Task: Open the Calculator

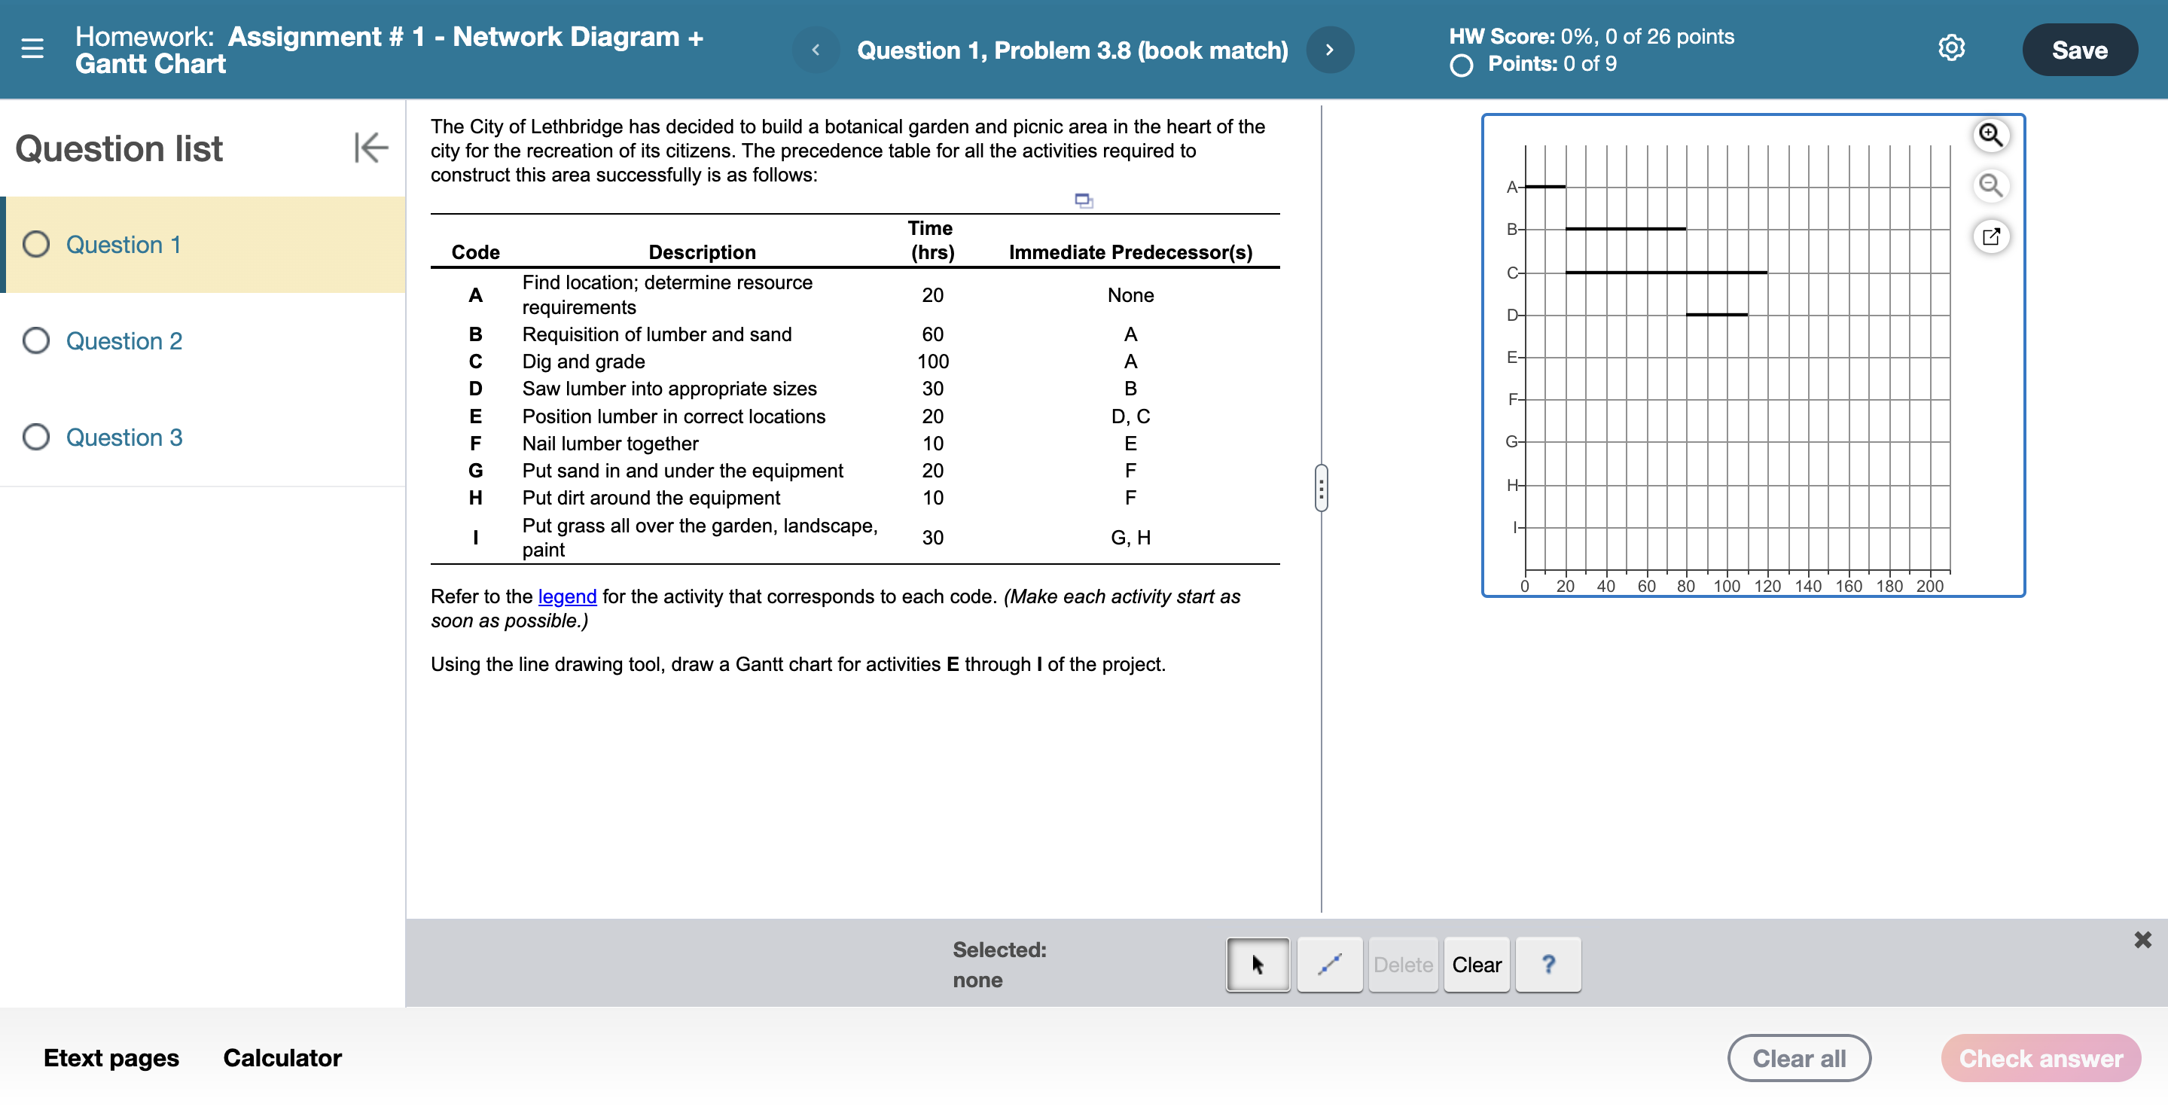Action: [281, 1058]
